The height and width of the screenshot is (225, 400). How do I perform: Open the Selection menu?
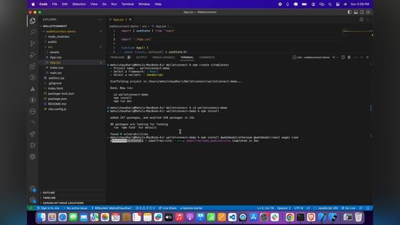click(79, 4)
